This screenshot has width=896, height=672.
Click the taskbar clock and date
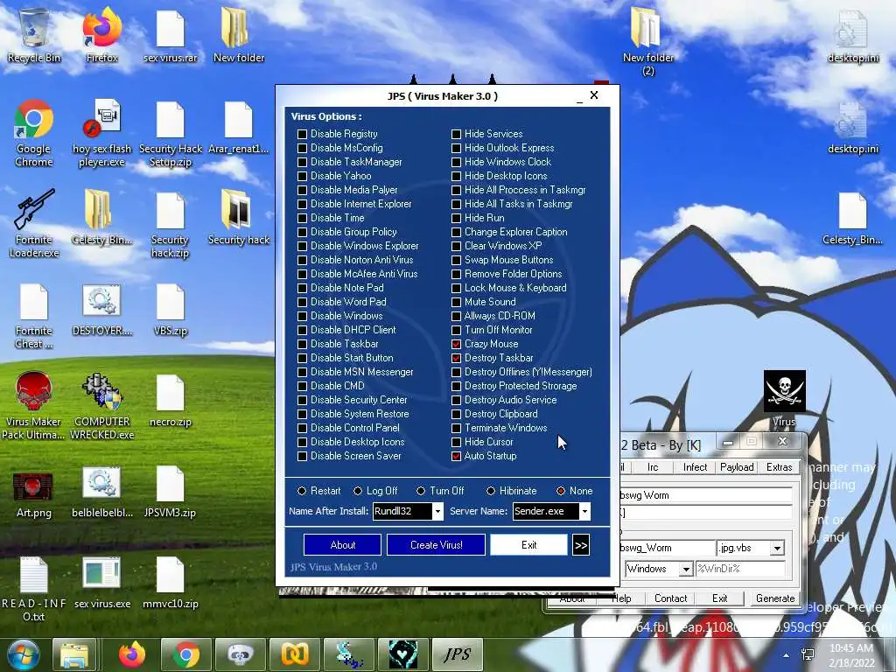point(851,655)
